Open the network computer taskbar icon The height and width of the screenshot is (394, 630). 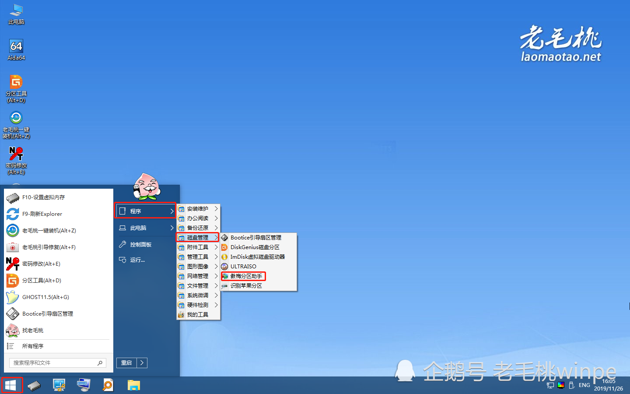(x=59, y=385)
